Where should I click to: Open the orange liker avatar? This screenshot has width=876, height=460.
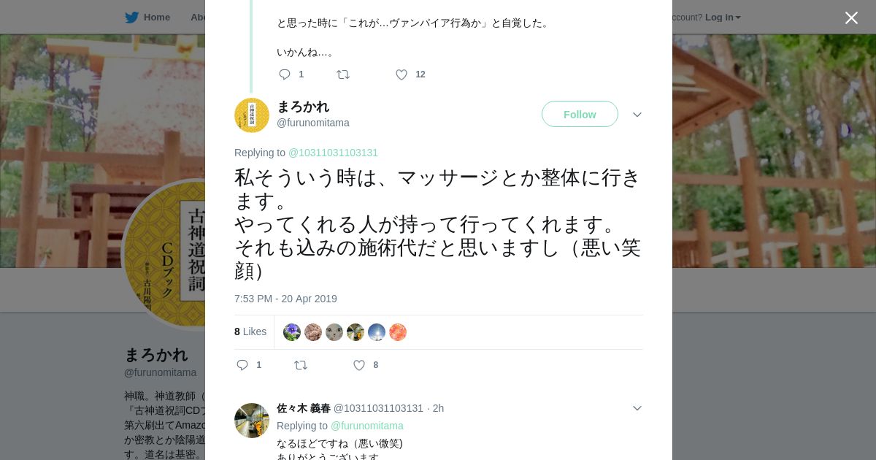[x=398, y=332]
